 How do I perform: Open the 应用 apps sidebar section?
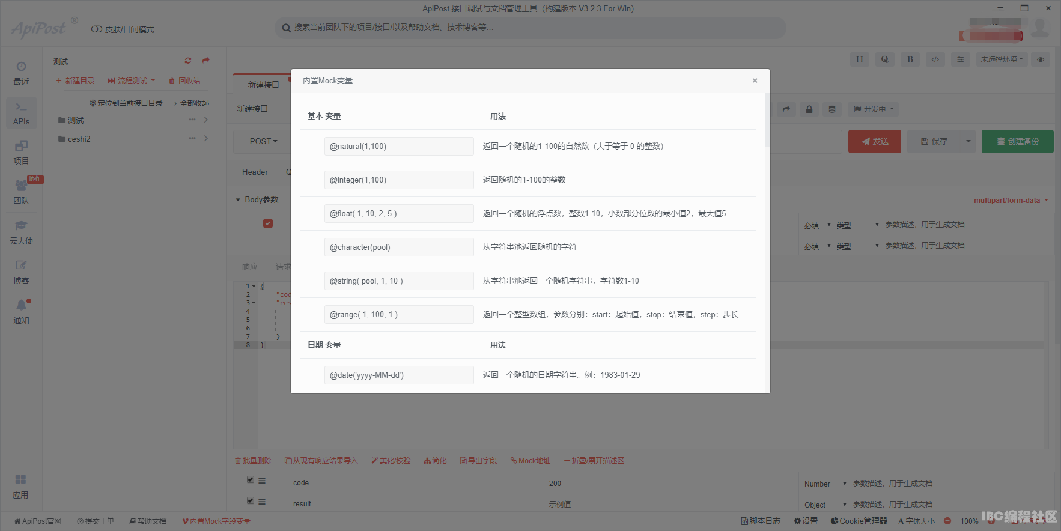tap(21, 487)
